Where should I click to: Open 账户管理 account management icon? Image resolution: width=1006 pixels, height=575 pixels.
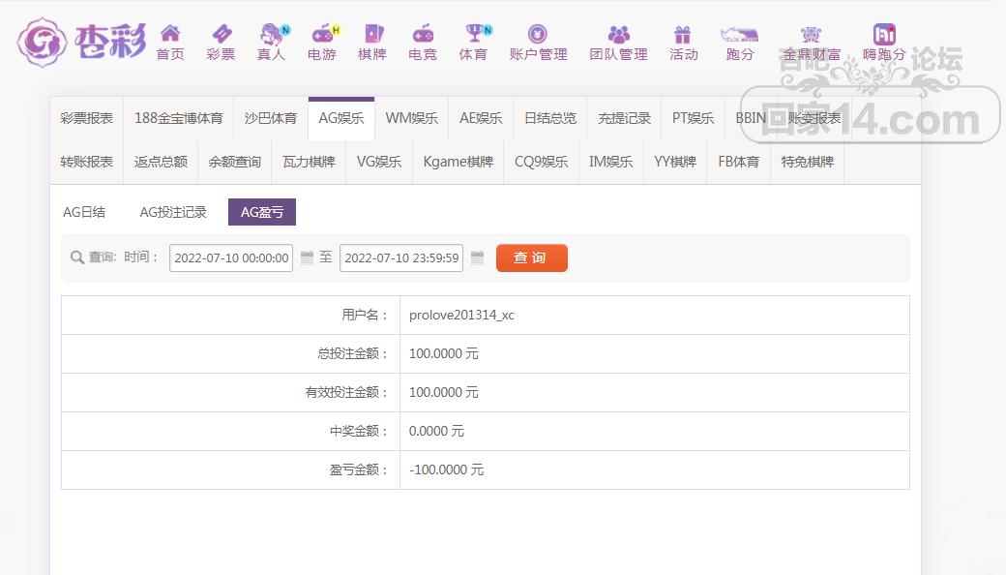click(538, 35)
